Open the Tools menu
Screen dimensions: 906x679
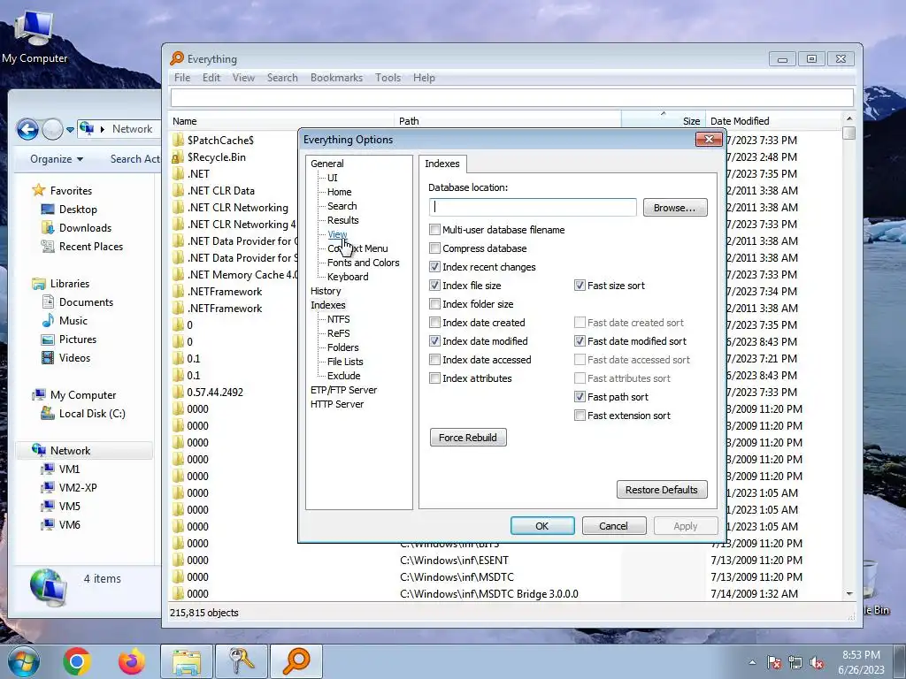point(388,78)
